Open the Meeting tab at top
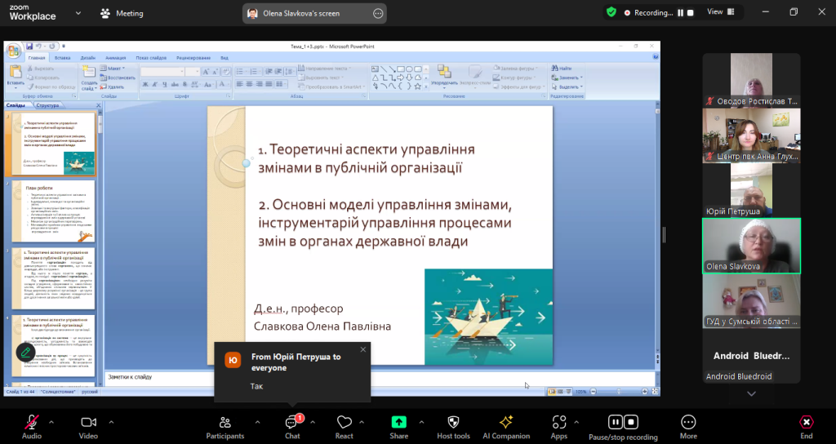 point(121,13)
